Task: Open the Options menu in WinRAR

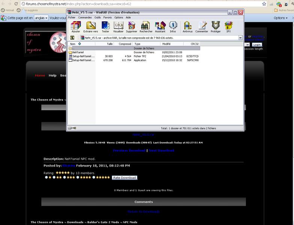Action: pyautogui.click(x=118, y=17)
